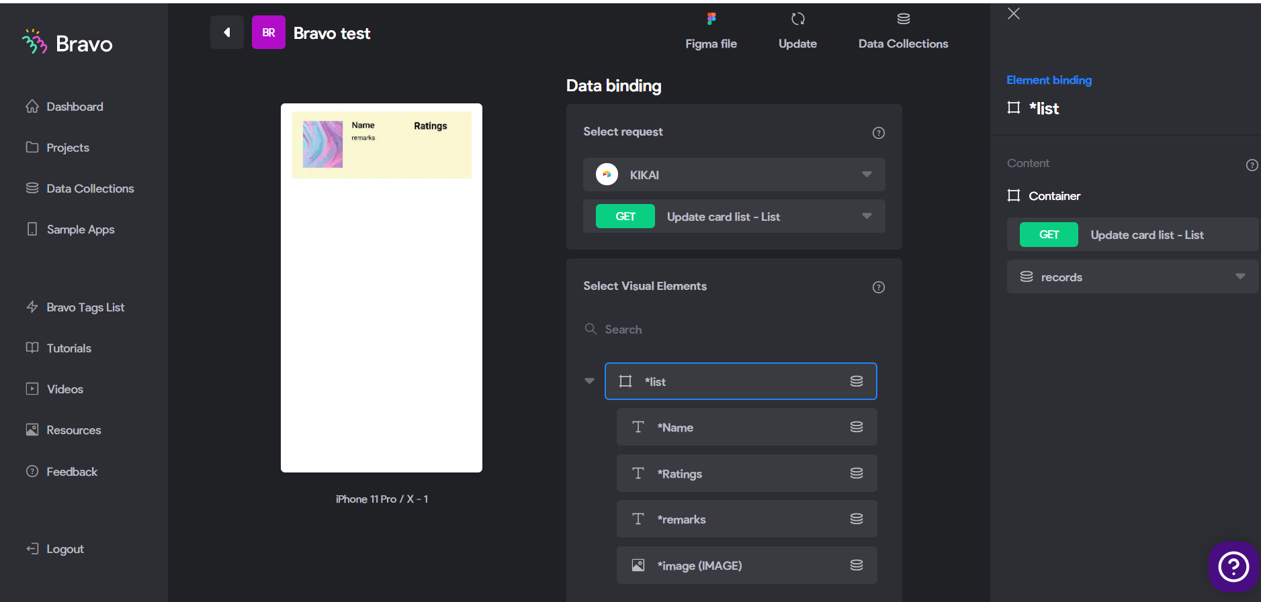Open the Tutorials page
The image size is (1261, 602).
tap(58, 348)
